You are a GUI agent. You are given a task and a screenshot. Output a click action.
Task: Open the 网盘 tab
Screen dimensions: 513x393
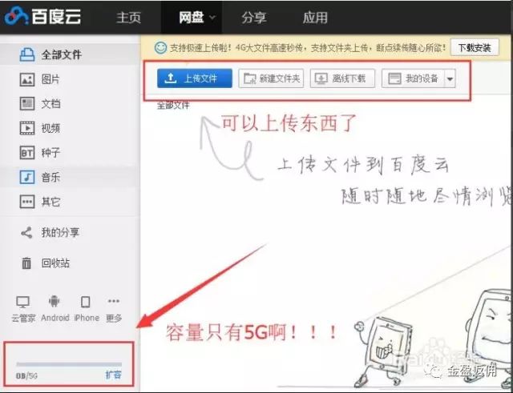point(192,18)
